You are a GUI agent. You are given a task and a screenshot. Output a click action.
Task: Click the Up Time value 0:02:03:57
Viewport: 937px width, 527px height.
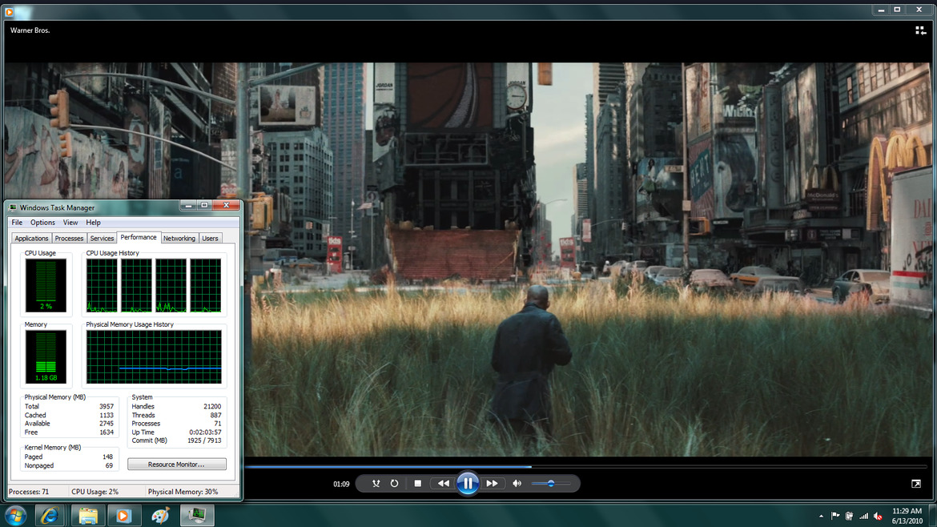(205, 432)
